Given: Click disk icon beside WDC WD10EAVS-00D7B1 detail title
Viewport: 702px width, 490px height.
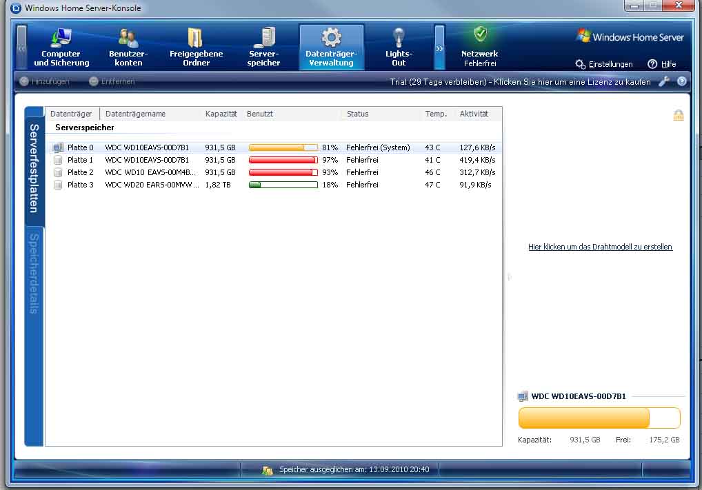Looking at the screenshot, I should click(523, 396).
